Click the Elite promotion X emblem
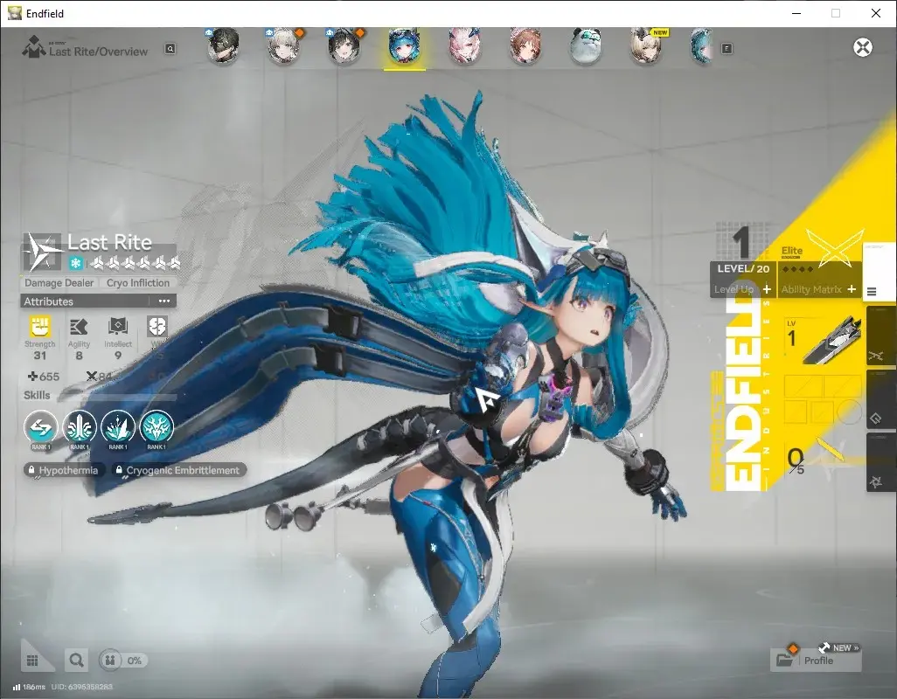 [834, 247]
